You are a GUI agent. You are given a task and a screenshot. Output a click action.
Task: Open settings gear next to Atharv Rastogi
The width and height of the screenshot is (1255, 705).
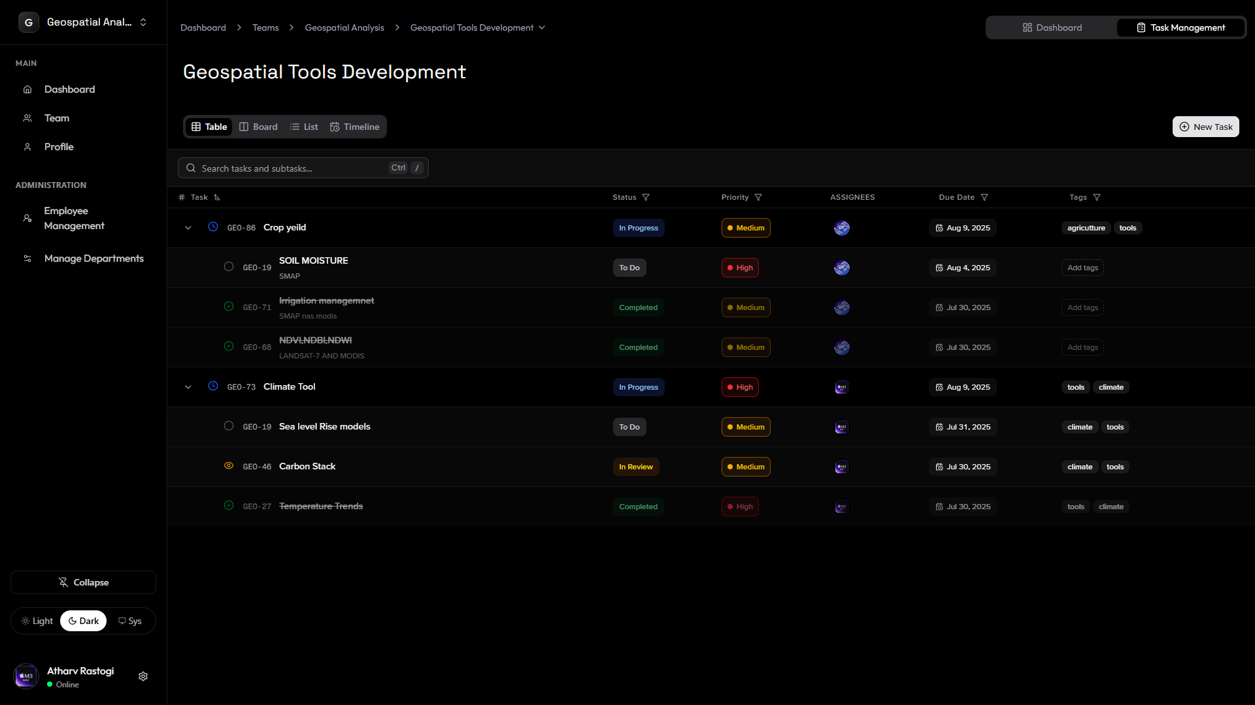click(x=143, y=676)
